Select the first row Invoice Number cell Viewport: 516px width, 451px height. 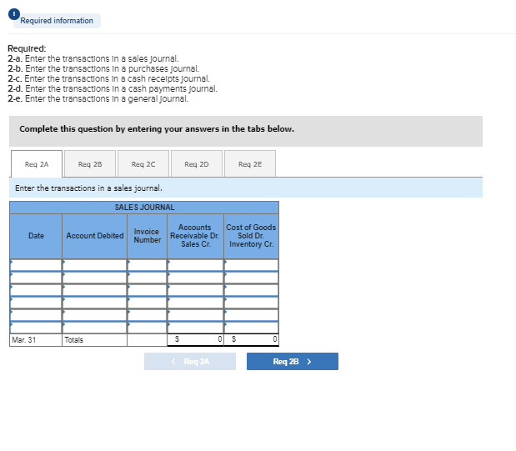point(147,265)
